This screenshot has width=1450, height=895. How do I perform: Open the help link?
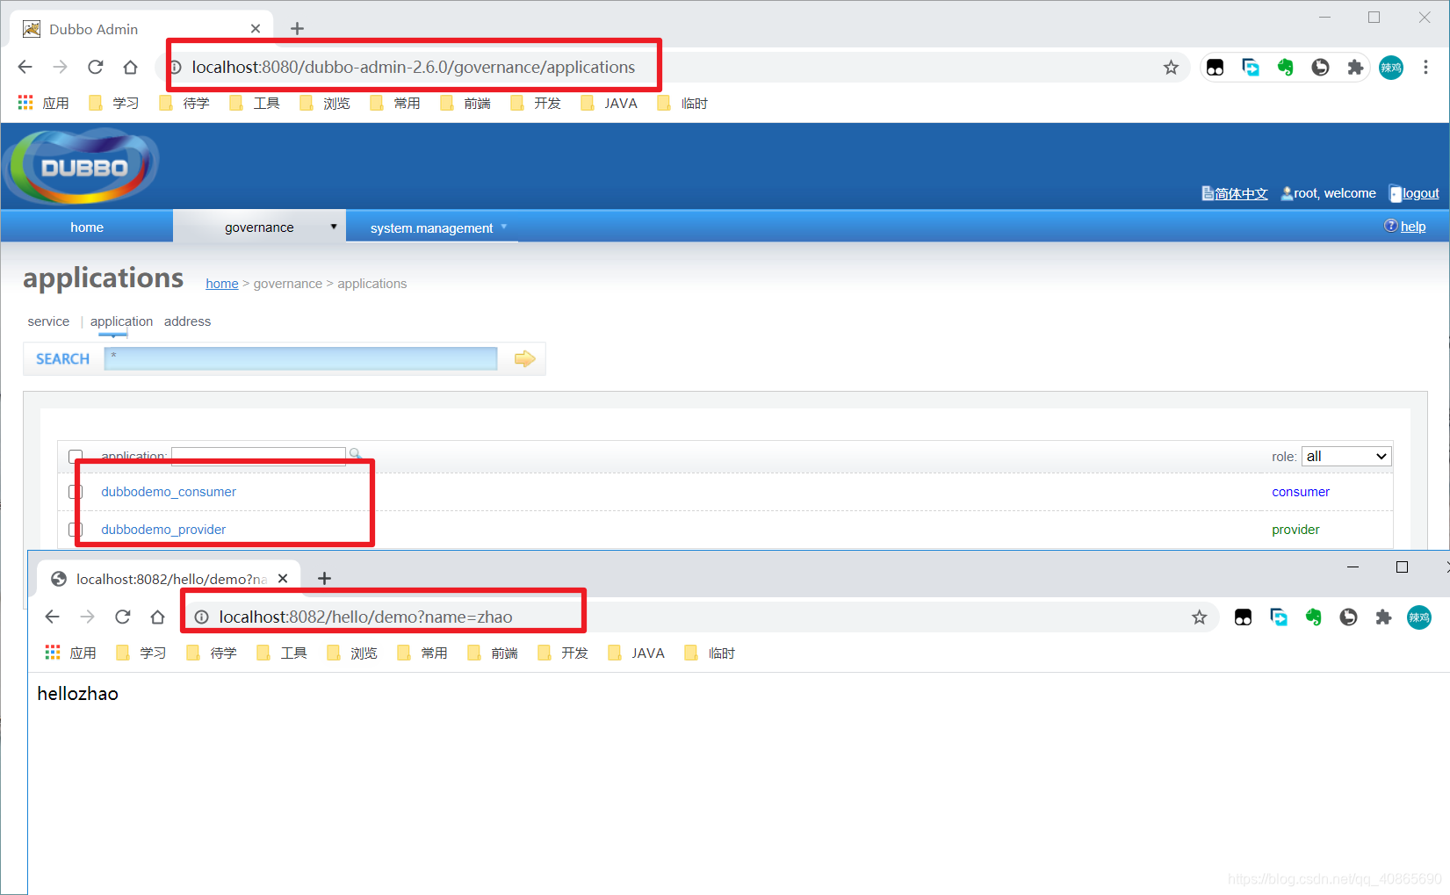tap(1413, 227)
